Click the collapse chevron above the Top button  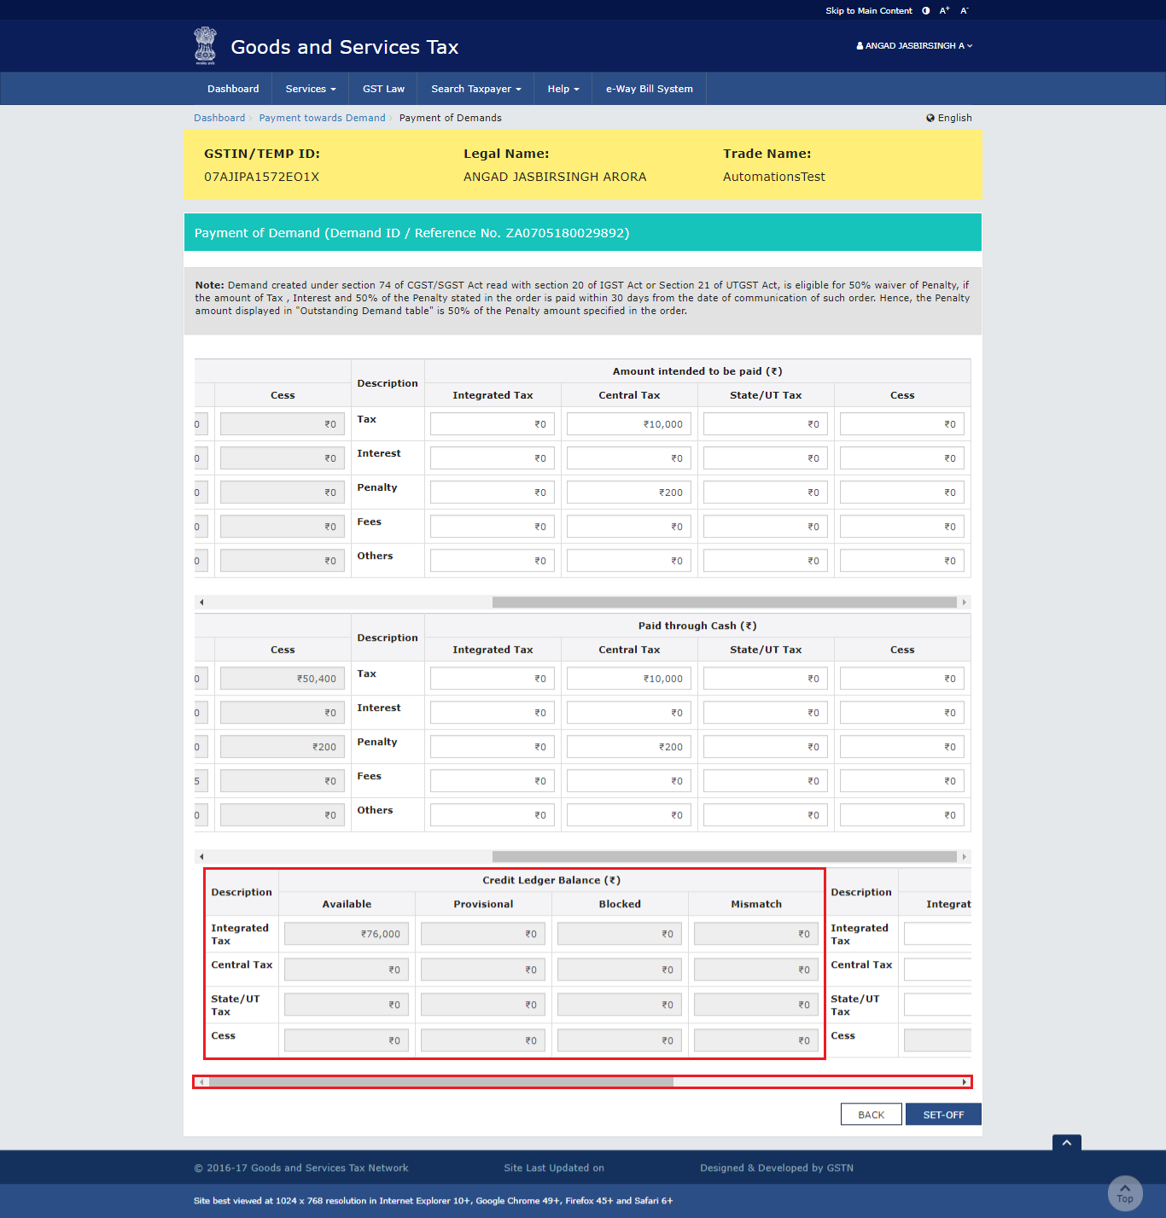1066,1142
